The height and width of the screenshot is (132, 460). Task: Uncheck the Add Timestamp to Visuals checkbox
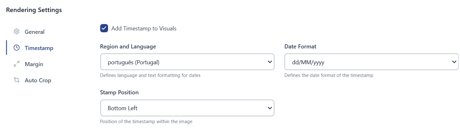[x=104, y=28]
